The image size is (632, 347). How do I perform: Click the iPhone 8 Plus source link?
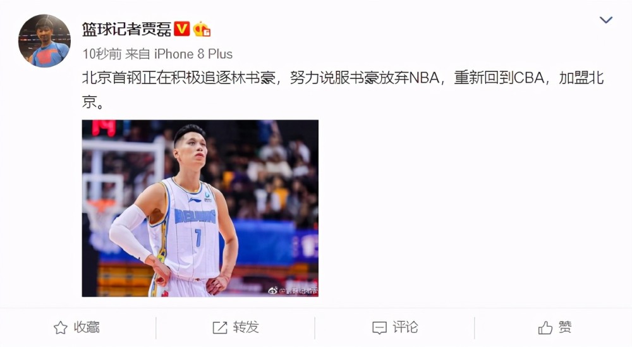pos(193,54)
